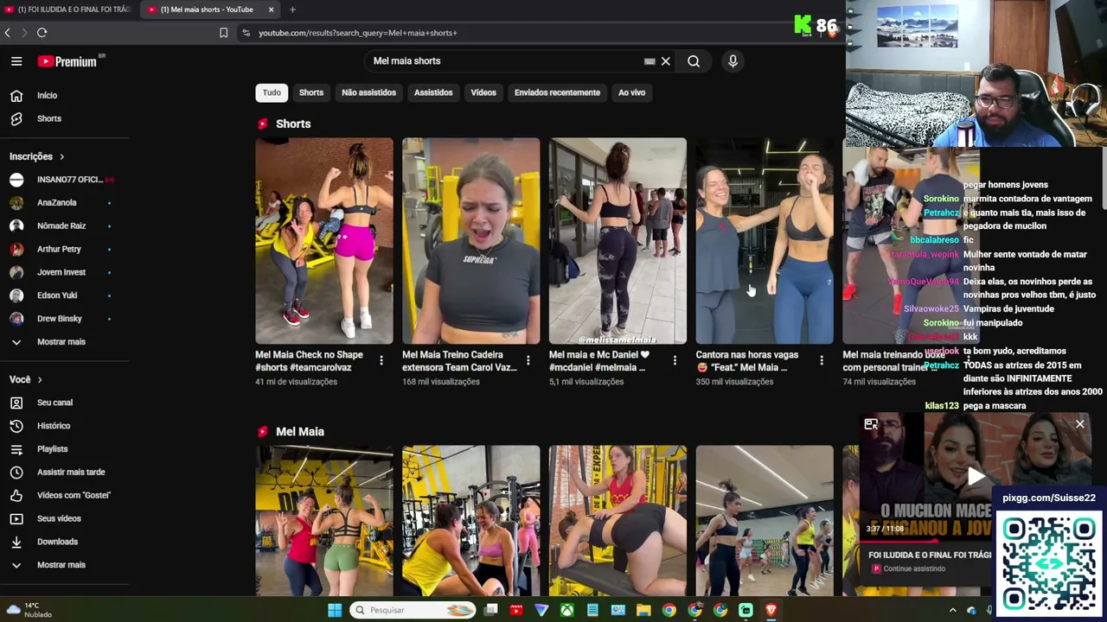The image size is (1107, 622).
Task: Open Histórico in the sidebar
Action: (53, 426)
